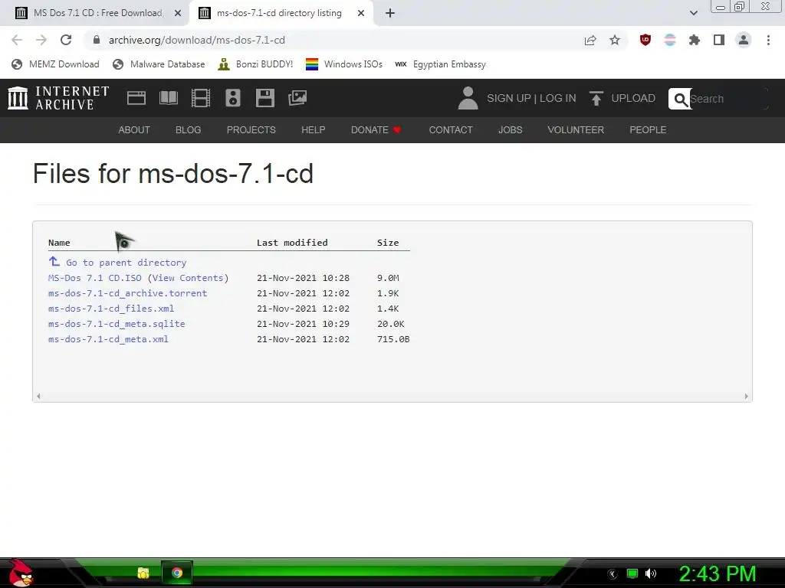
Task: Bookmark this page with the star icon
Action: pyautogui.click(x=615, y=40)
